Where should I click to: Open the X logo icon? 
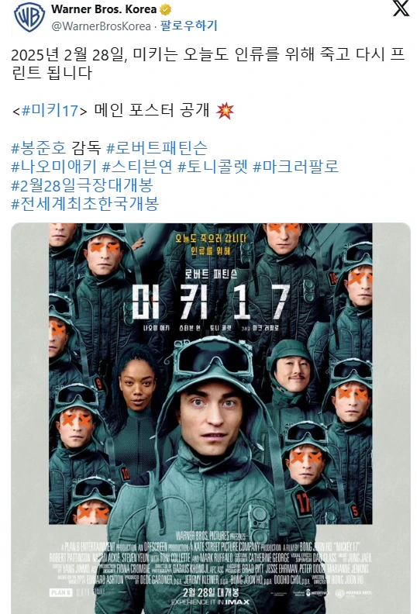click(x=401, y=9)
